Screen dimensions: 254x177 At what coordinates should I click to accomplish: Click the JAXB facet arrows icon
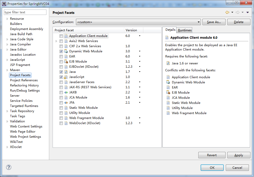click(x=66, y=92)
